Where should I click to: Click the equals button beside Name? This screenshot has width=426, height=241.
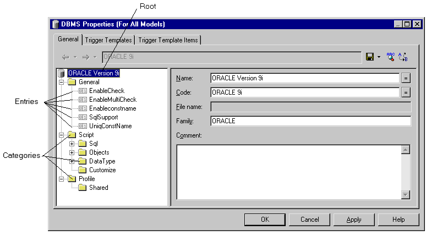coord(406,78)
